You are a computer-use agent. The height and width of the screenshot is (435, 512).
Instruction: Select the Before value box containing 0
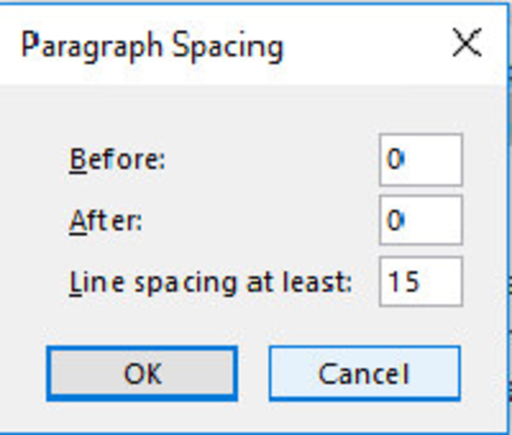[421, 160]
